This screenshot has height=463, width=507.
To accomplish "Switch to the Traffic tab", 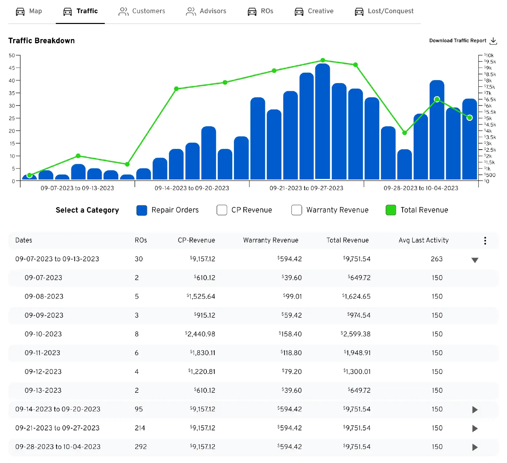I will pyautogui.click(x=80, y=11).
